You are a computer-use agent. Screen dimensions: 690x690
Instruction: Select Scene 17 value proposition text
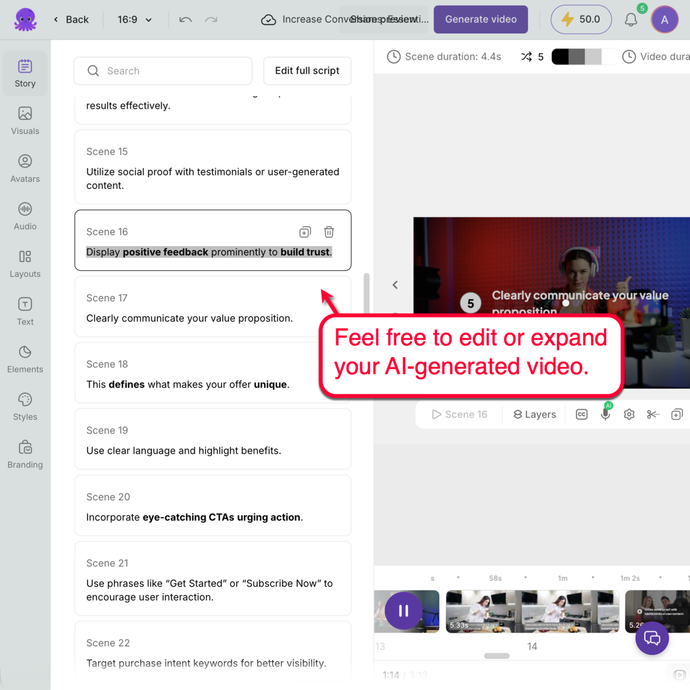click(x=189, y=319)
